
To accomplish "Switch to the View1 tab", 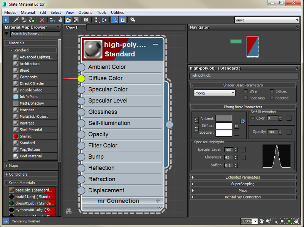I will click(74, 27).
